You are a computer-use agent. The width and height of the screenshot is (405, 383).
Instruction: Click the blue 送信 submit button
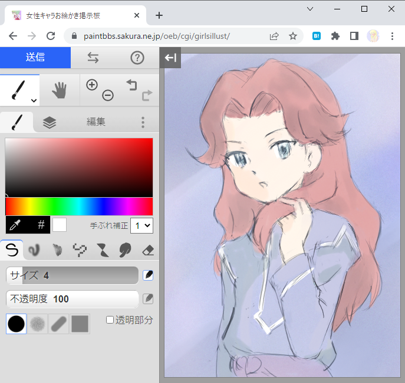tap(35, 58)
